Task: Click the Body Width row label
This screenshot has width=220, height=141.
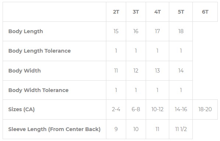Action: tap(25, 71)
